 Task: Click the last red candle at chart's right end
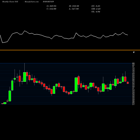(128, 83)
